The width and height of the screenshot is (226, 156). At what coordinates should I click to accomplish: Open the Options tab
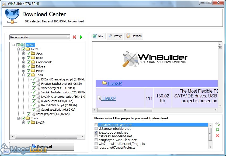[x=134, y=36]
